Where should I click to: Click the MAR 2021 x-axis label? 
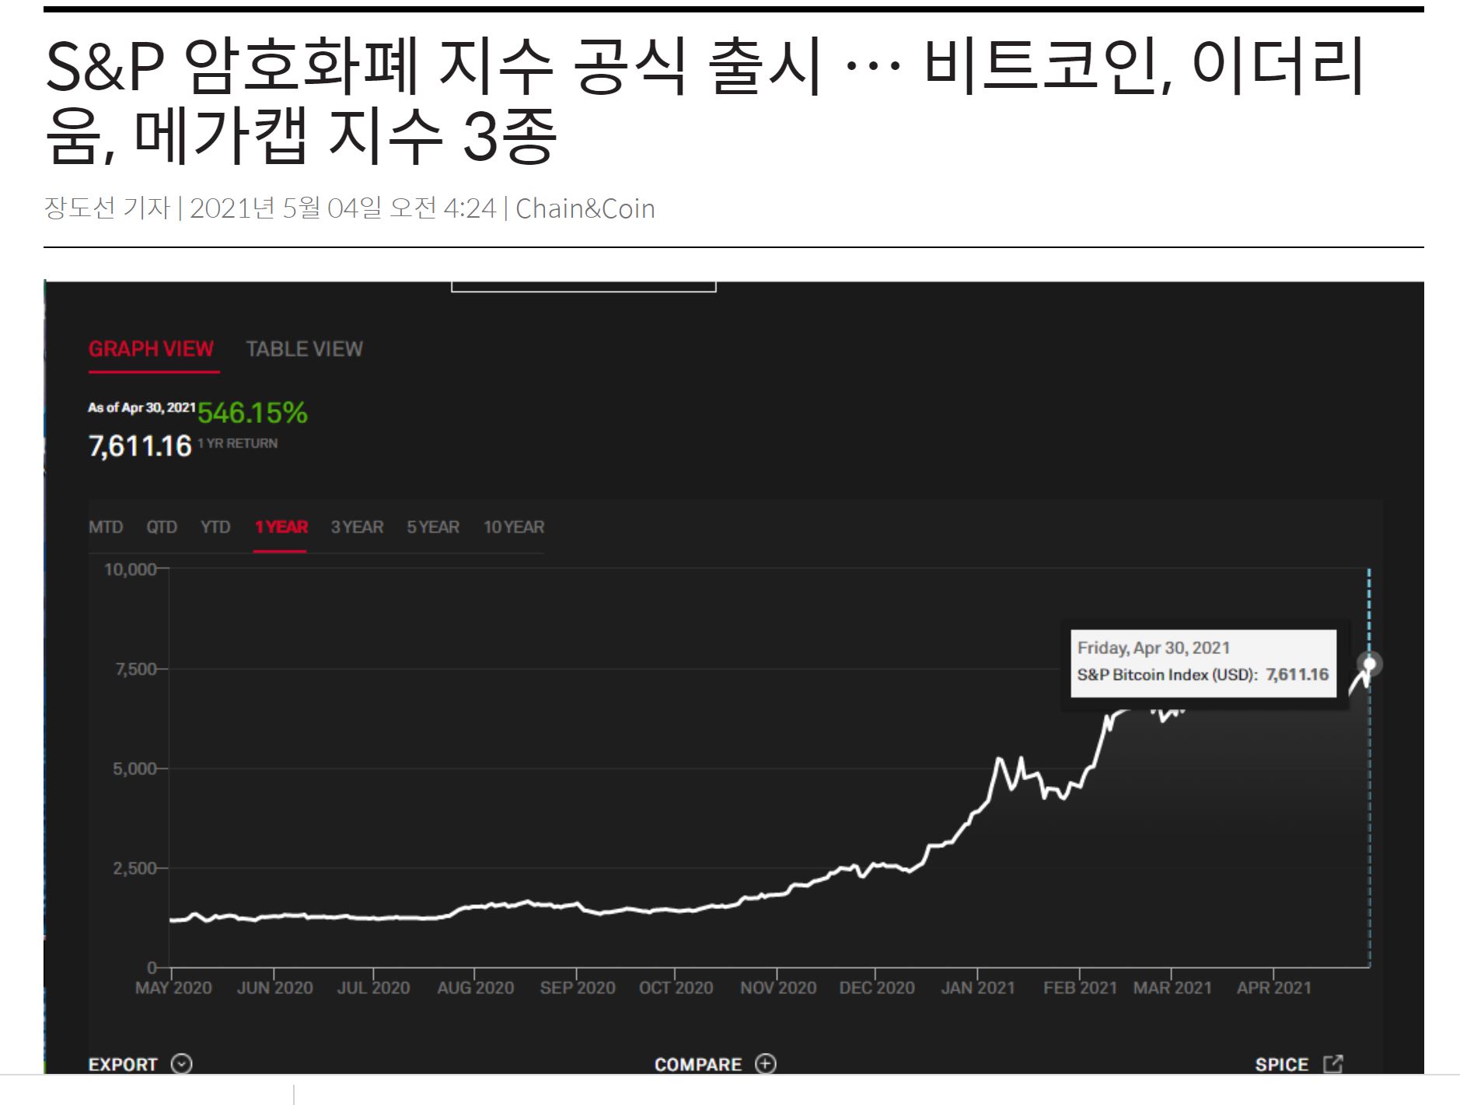(x=1172, y=988)
